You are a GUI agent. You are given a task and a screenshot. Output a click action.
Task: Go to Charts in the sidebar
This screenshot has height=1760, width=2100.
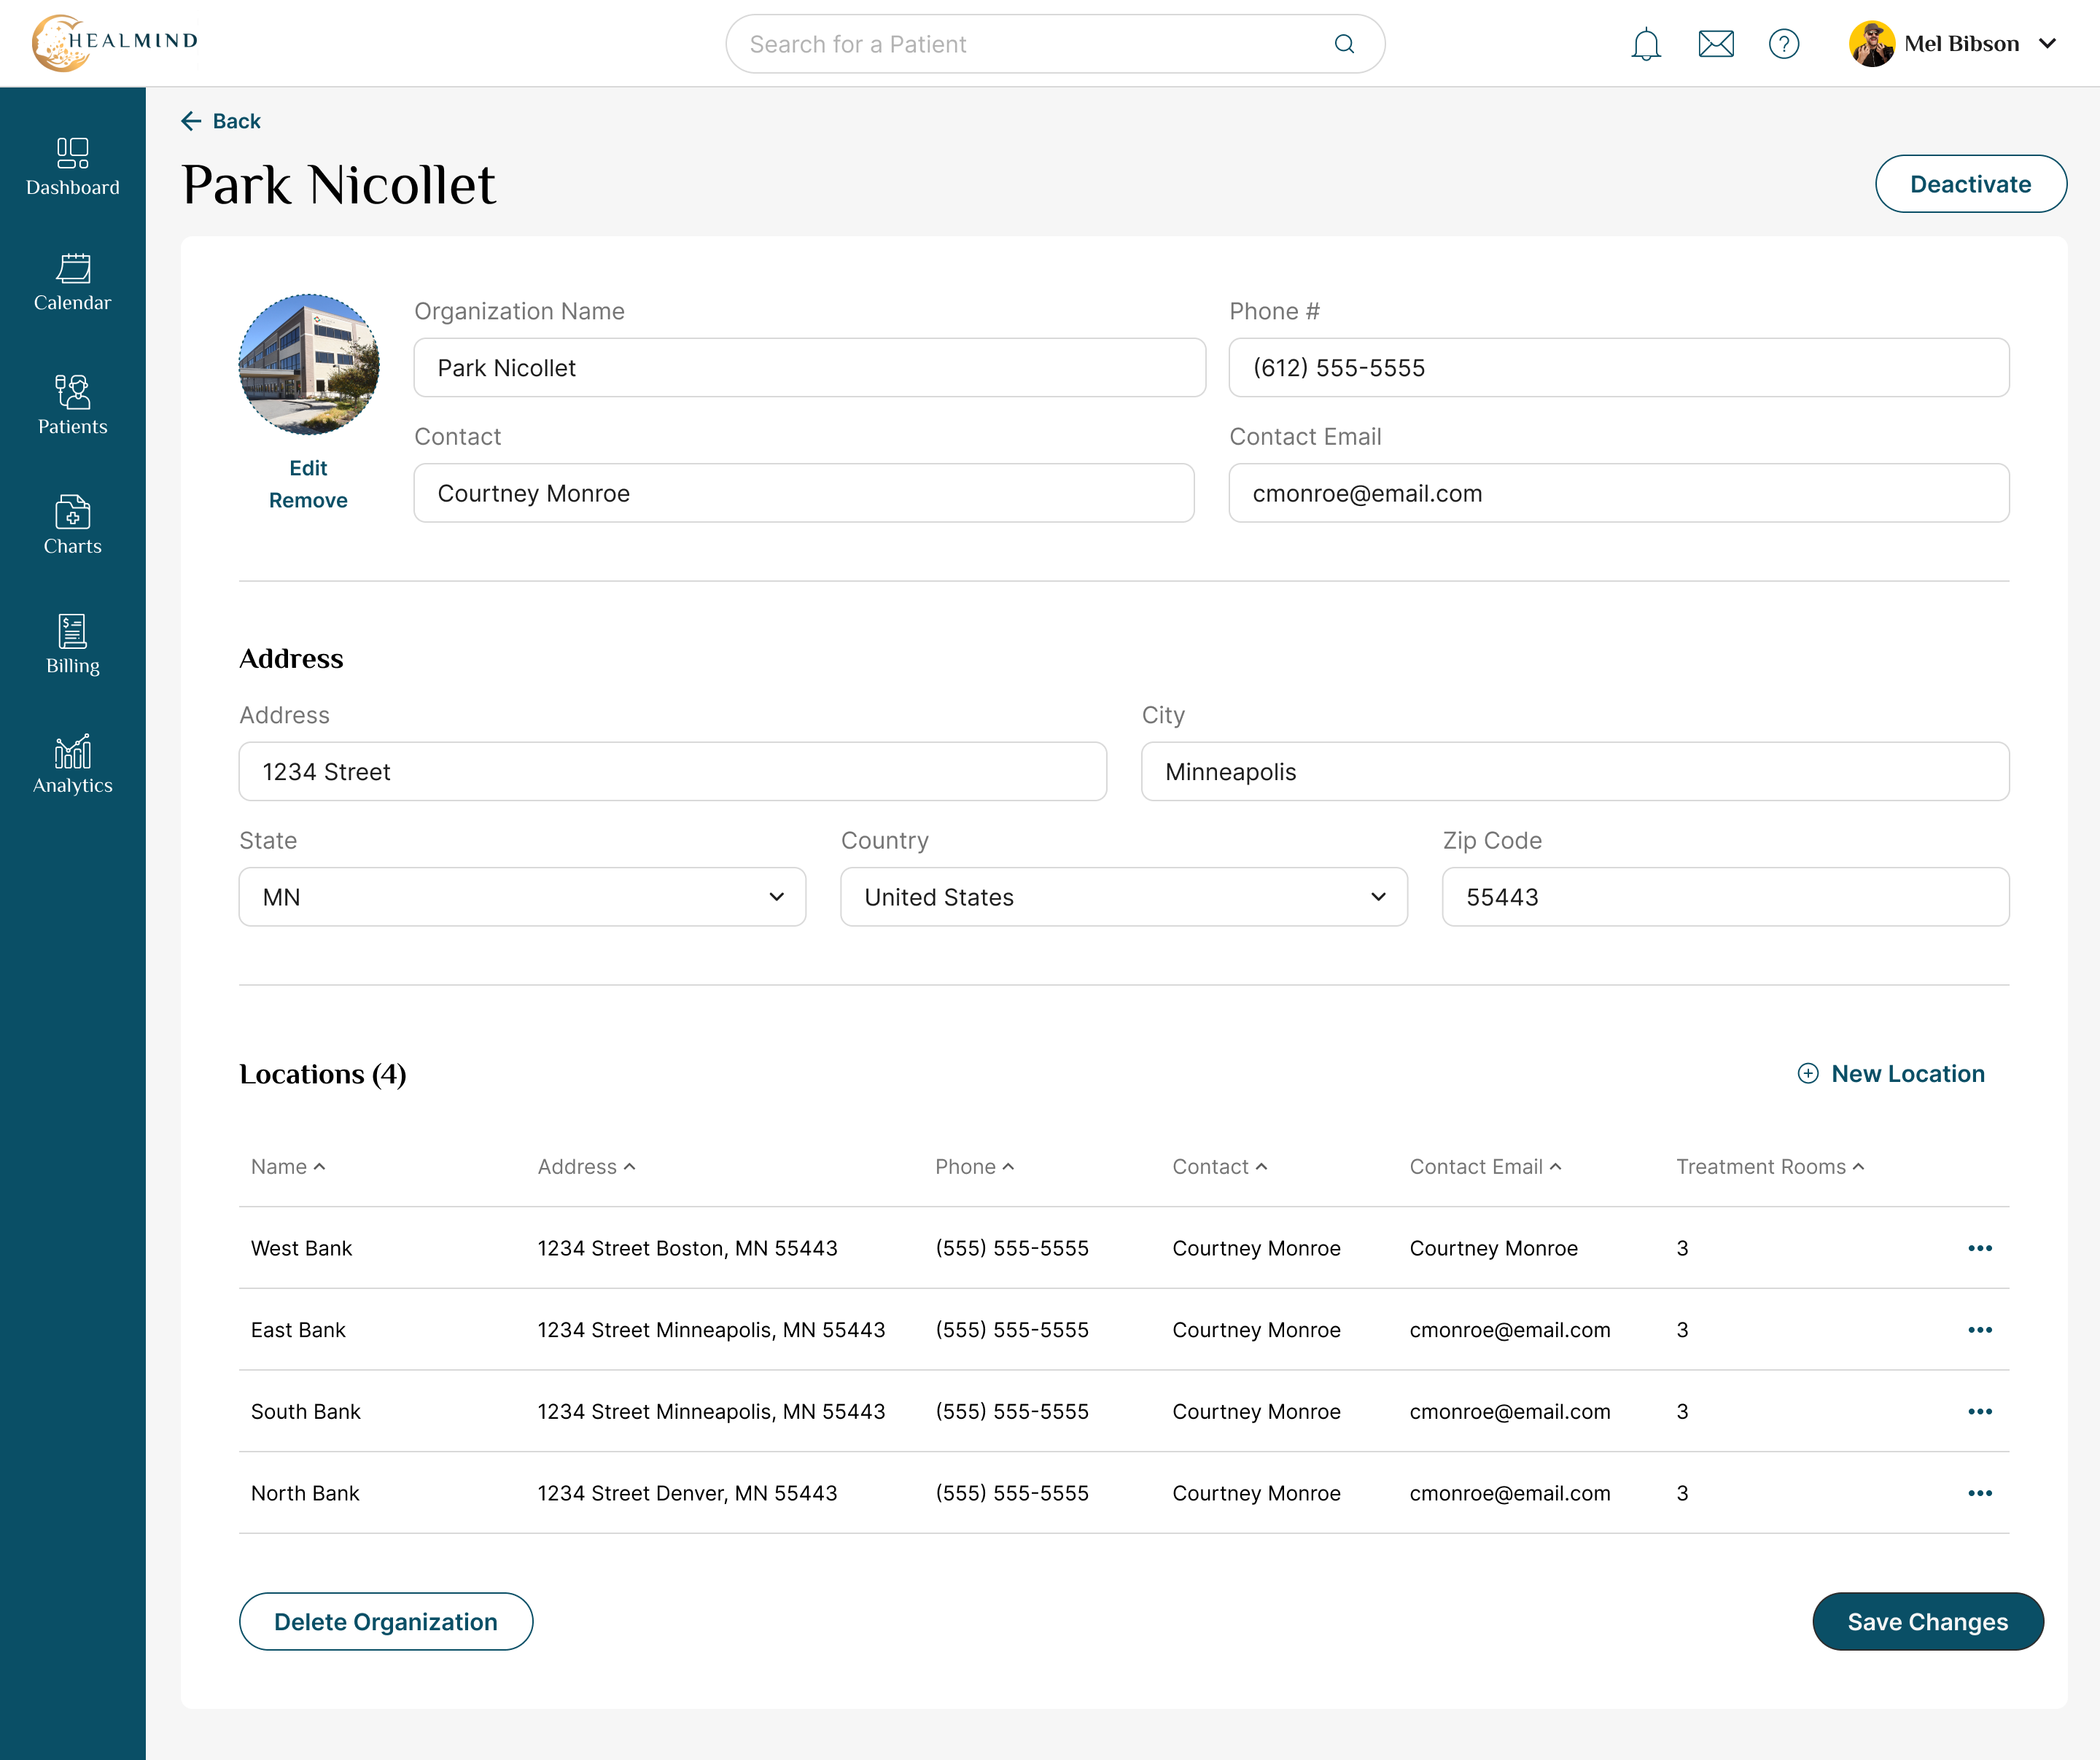73,525
